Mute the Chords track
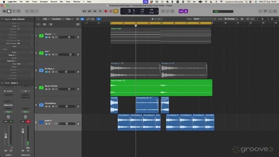Image resolution: width=279 pixels, height=157 pixels. click(46, 37)
